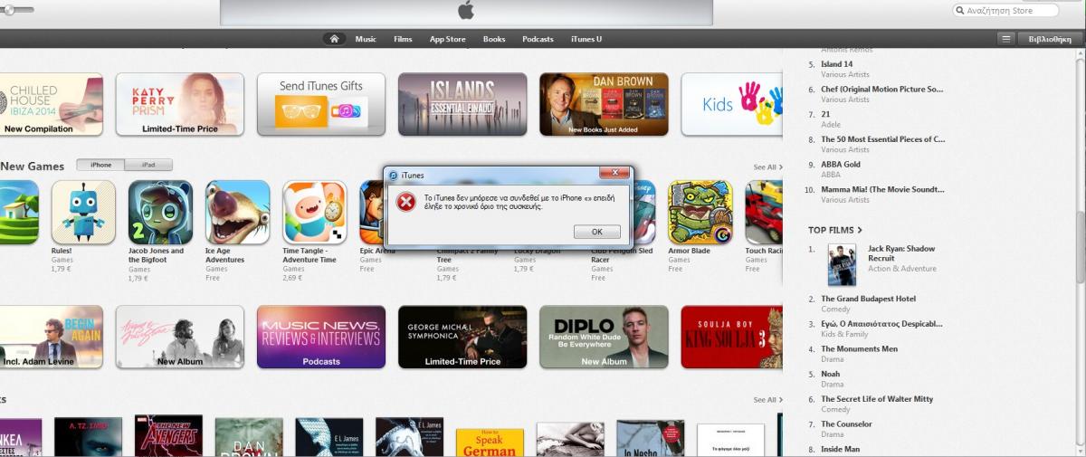Open the list menu icon beside Βιβλιοθήκη
Image resolution: width=1086 pixels, height=457 pixels.
pos(1005,39)
